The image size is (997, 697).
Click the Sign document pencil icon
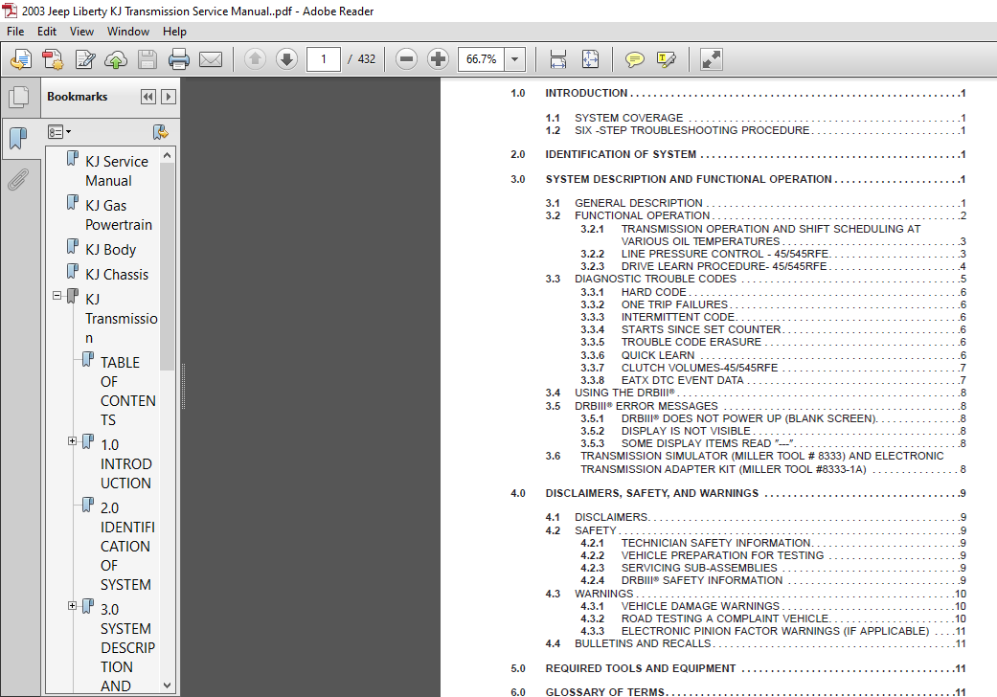pos(84,59)
